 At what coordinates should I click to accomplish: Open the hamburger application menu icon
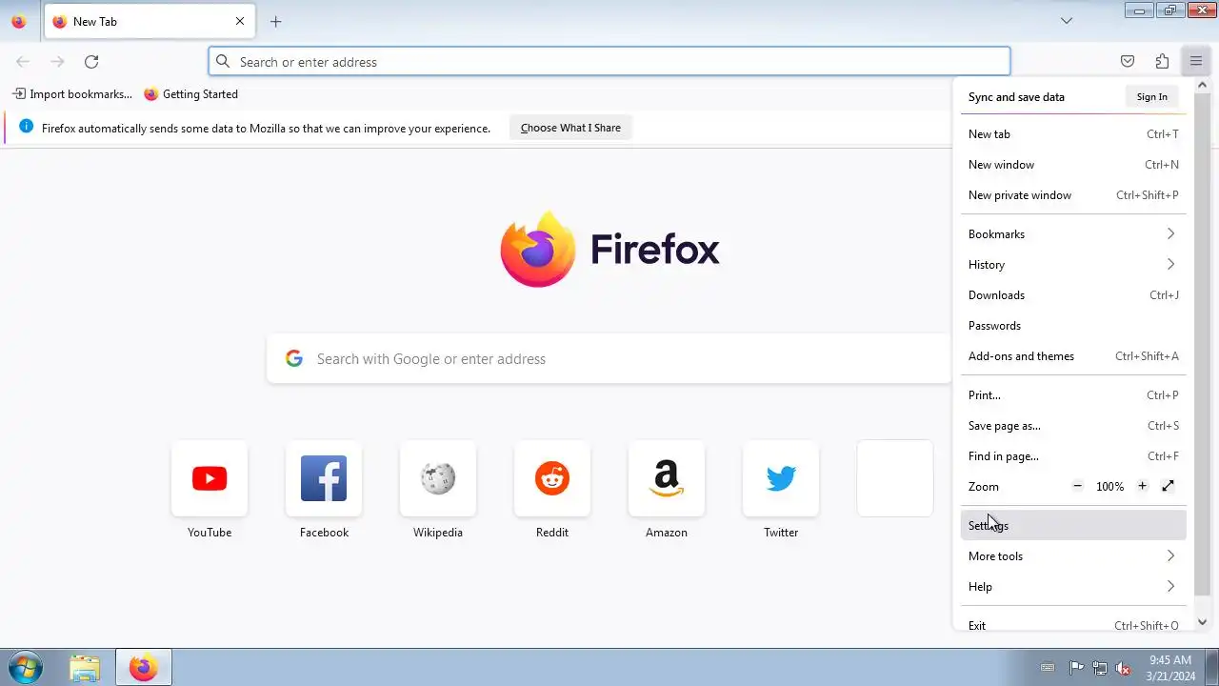tap(1196, 62)
